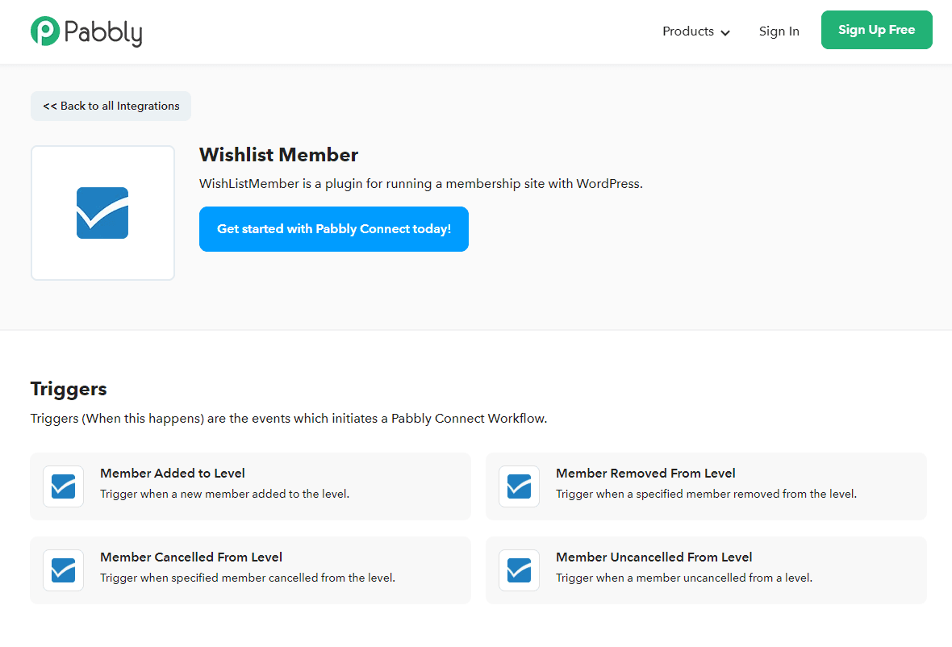Click text 'Trigger when a new member added to the level.'

[x=224, y=494]
